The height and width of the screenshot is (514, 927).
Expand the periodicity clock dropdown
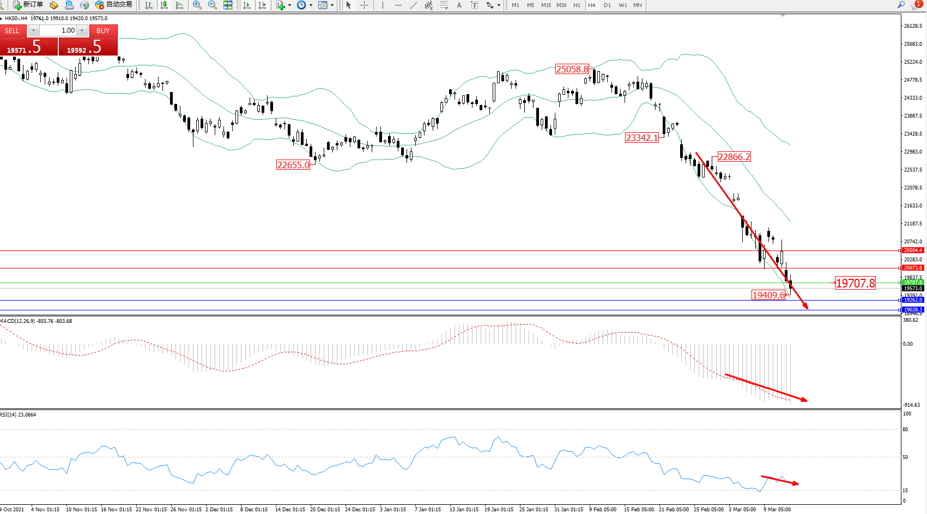click(x=311, y=5)
